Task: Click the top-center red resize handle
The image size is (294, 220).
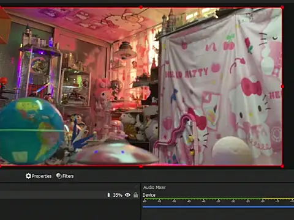Action: click(x=141, y=7)
